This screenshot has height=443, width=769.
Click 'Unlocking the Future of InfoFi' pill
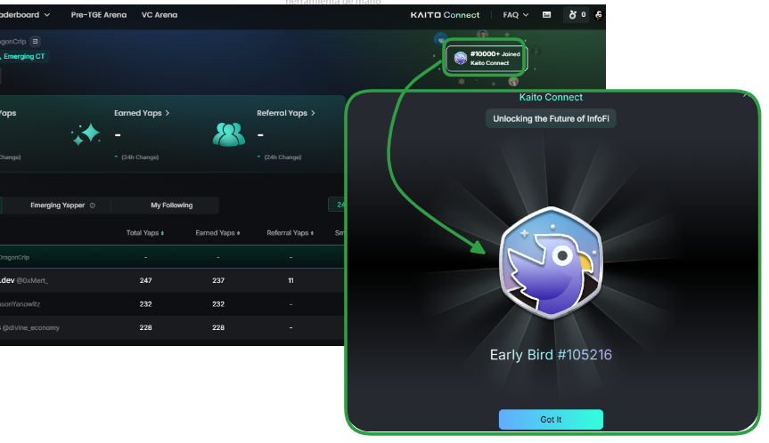(551, 118)
